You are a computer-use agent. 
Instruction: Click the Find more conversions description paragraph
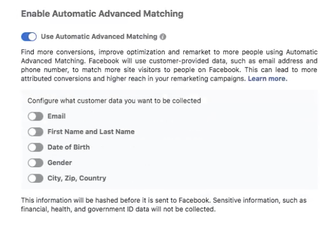(169, 66)
